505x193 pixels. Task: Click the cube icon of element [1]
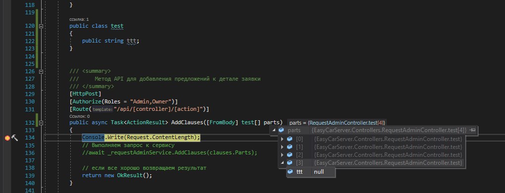(x=290, y=147)
